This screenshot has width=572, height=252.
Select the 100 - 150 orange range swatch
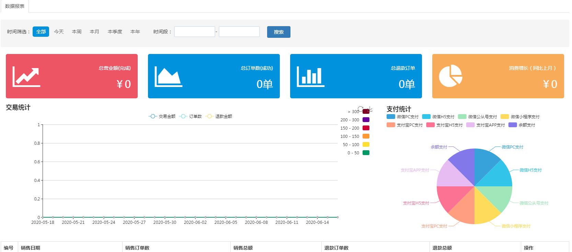coord(366,136)
